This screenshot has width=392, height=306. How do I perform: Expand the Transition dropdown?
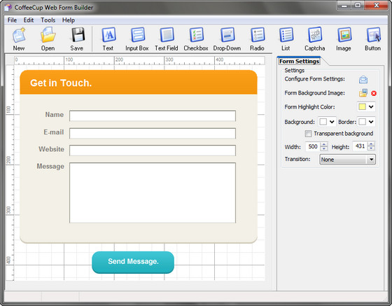347,159
